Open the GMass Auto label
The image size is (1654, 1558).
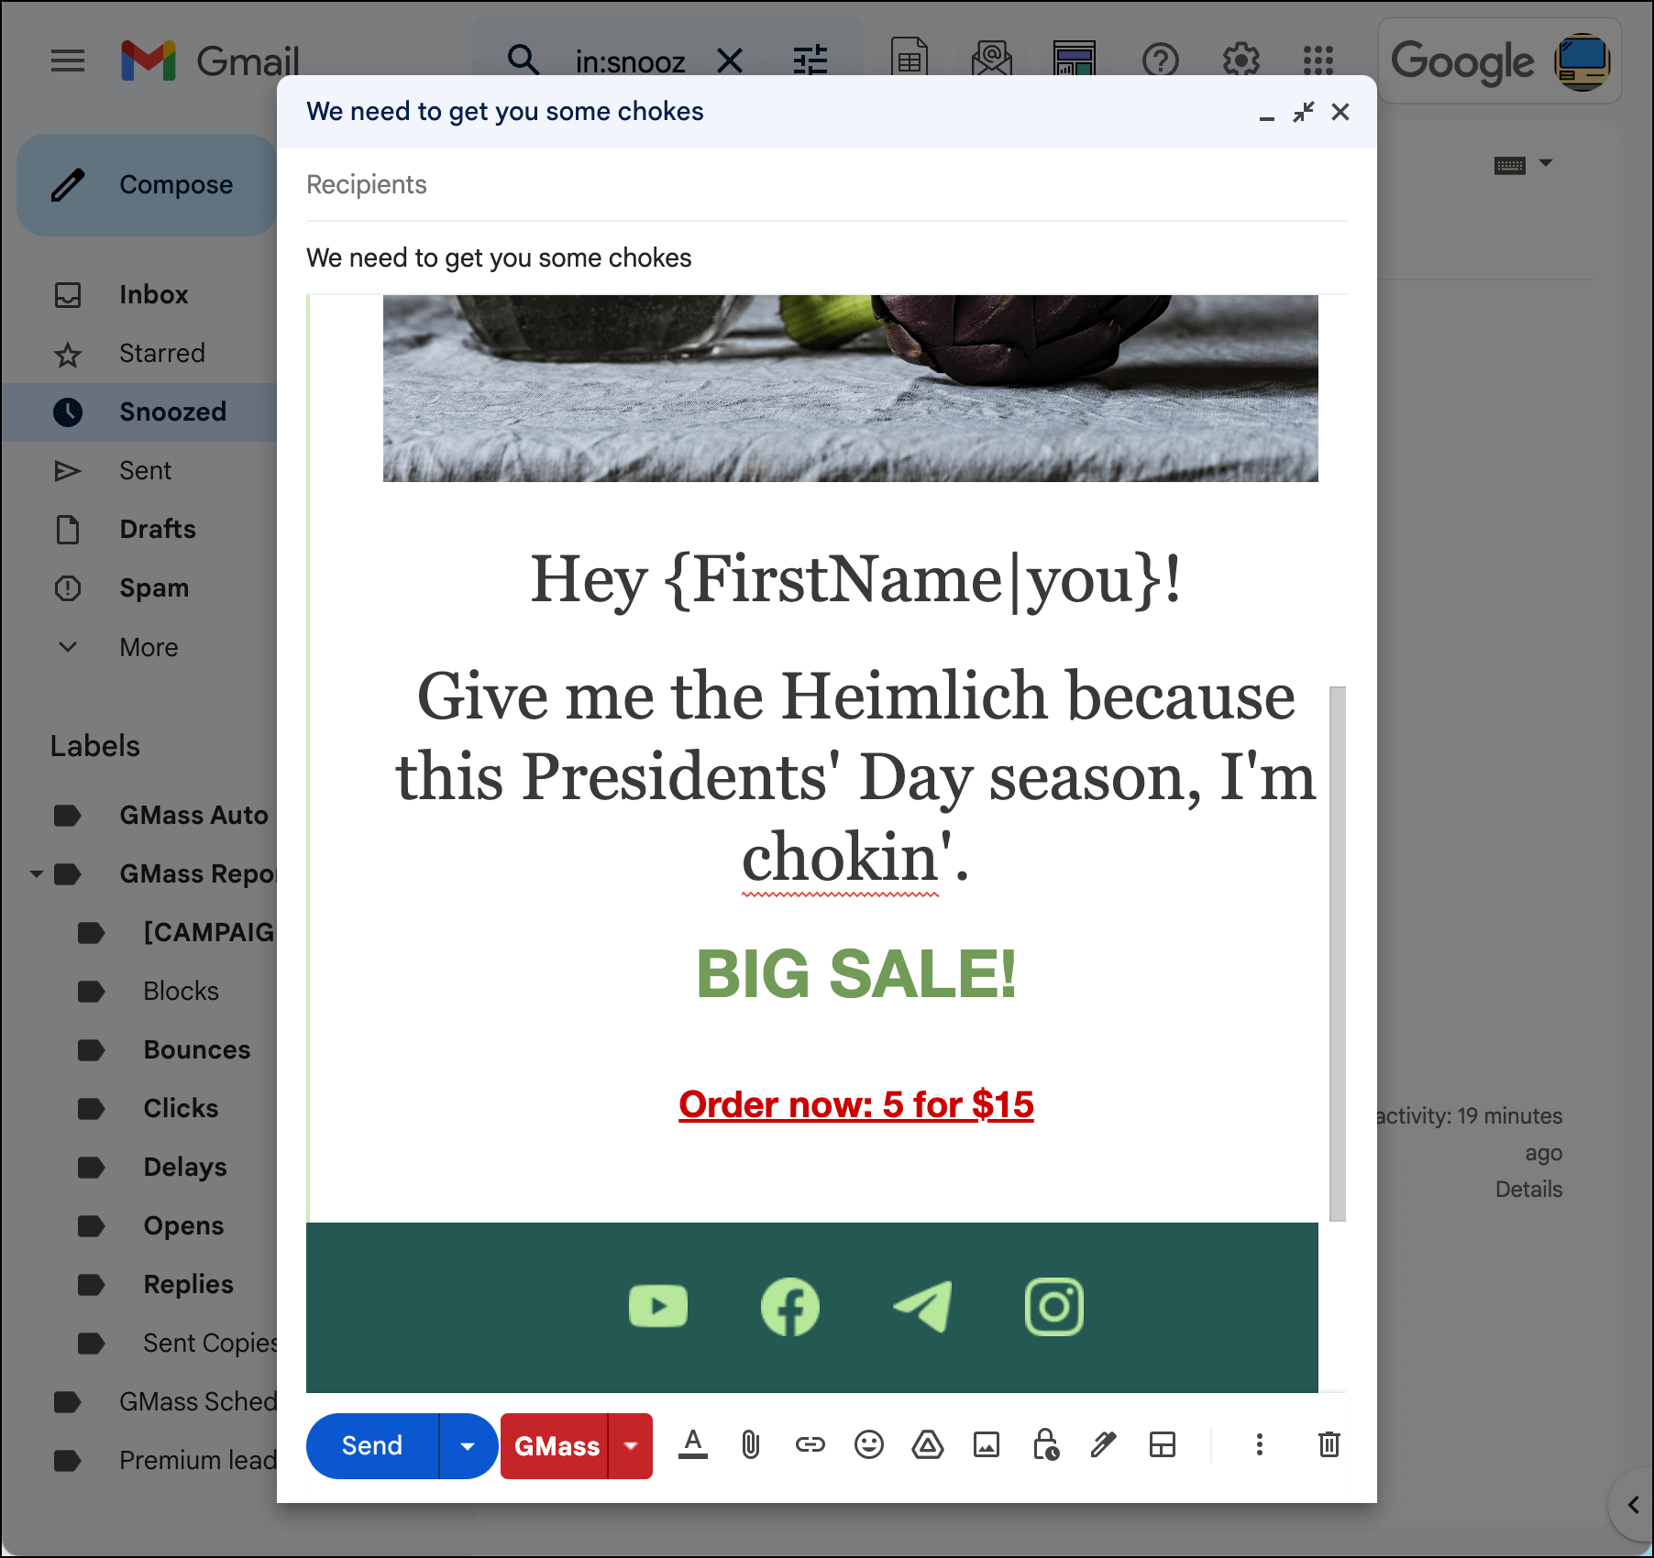tap(193, 816)
